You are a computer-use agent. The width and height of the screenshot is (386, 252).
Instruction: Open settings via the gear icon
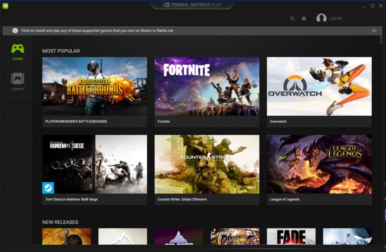304,19
